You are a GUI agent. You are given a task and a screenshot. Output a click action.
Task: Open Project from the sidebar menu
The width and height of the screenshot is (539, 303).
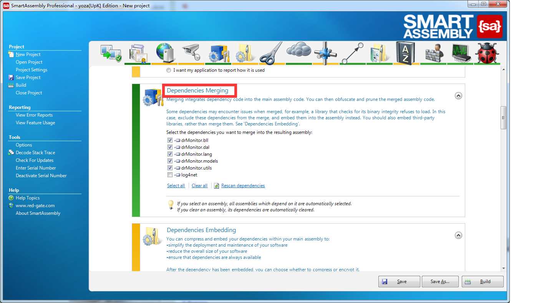[x=29, y=62]
